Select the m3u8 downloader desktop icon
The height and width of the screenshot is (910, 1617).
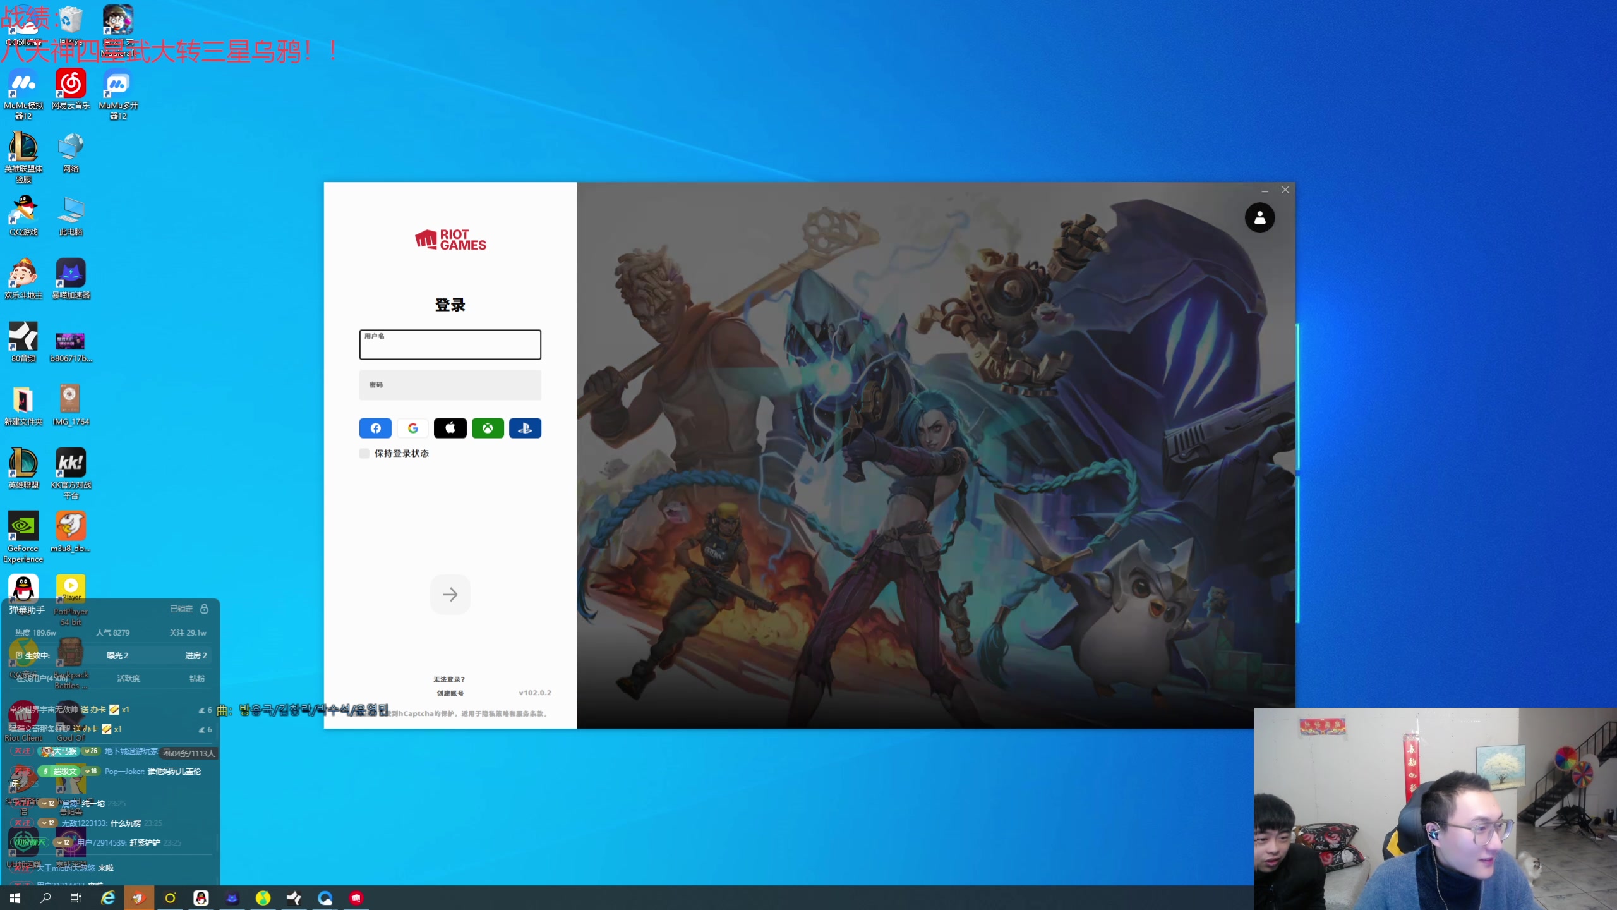[71, 531]
